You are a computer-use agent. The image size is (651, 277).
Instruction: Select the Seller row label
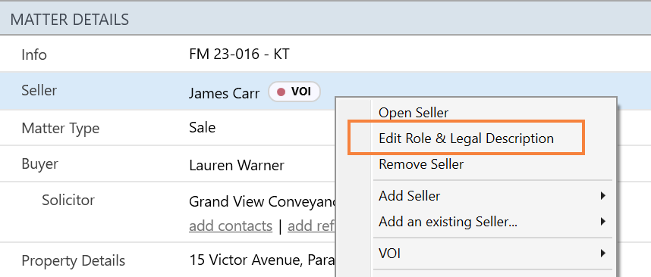[39, 90]
